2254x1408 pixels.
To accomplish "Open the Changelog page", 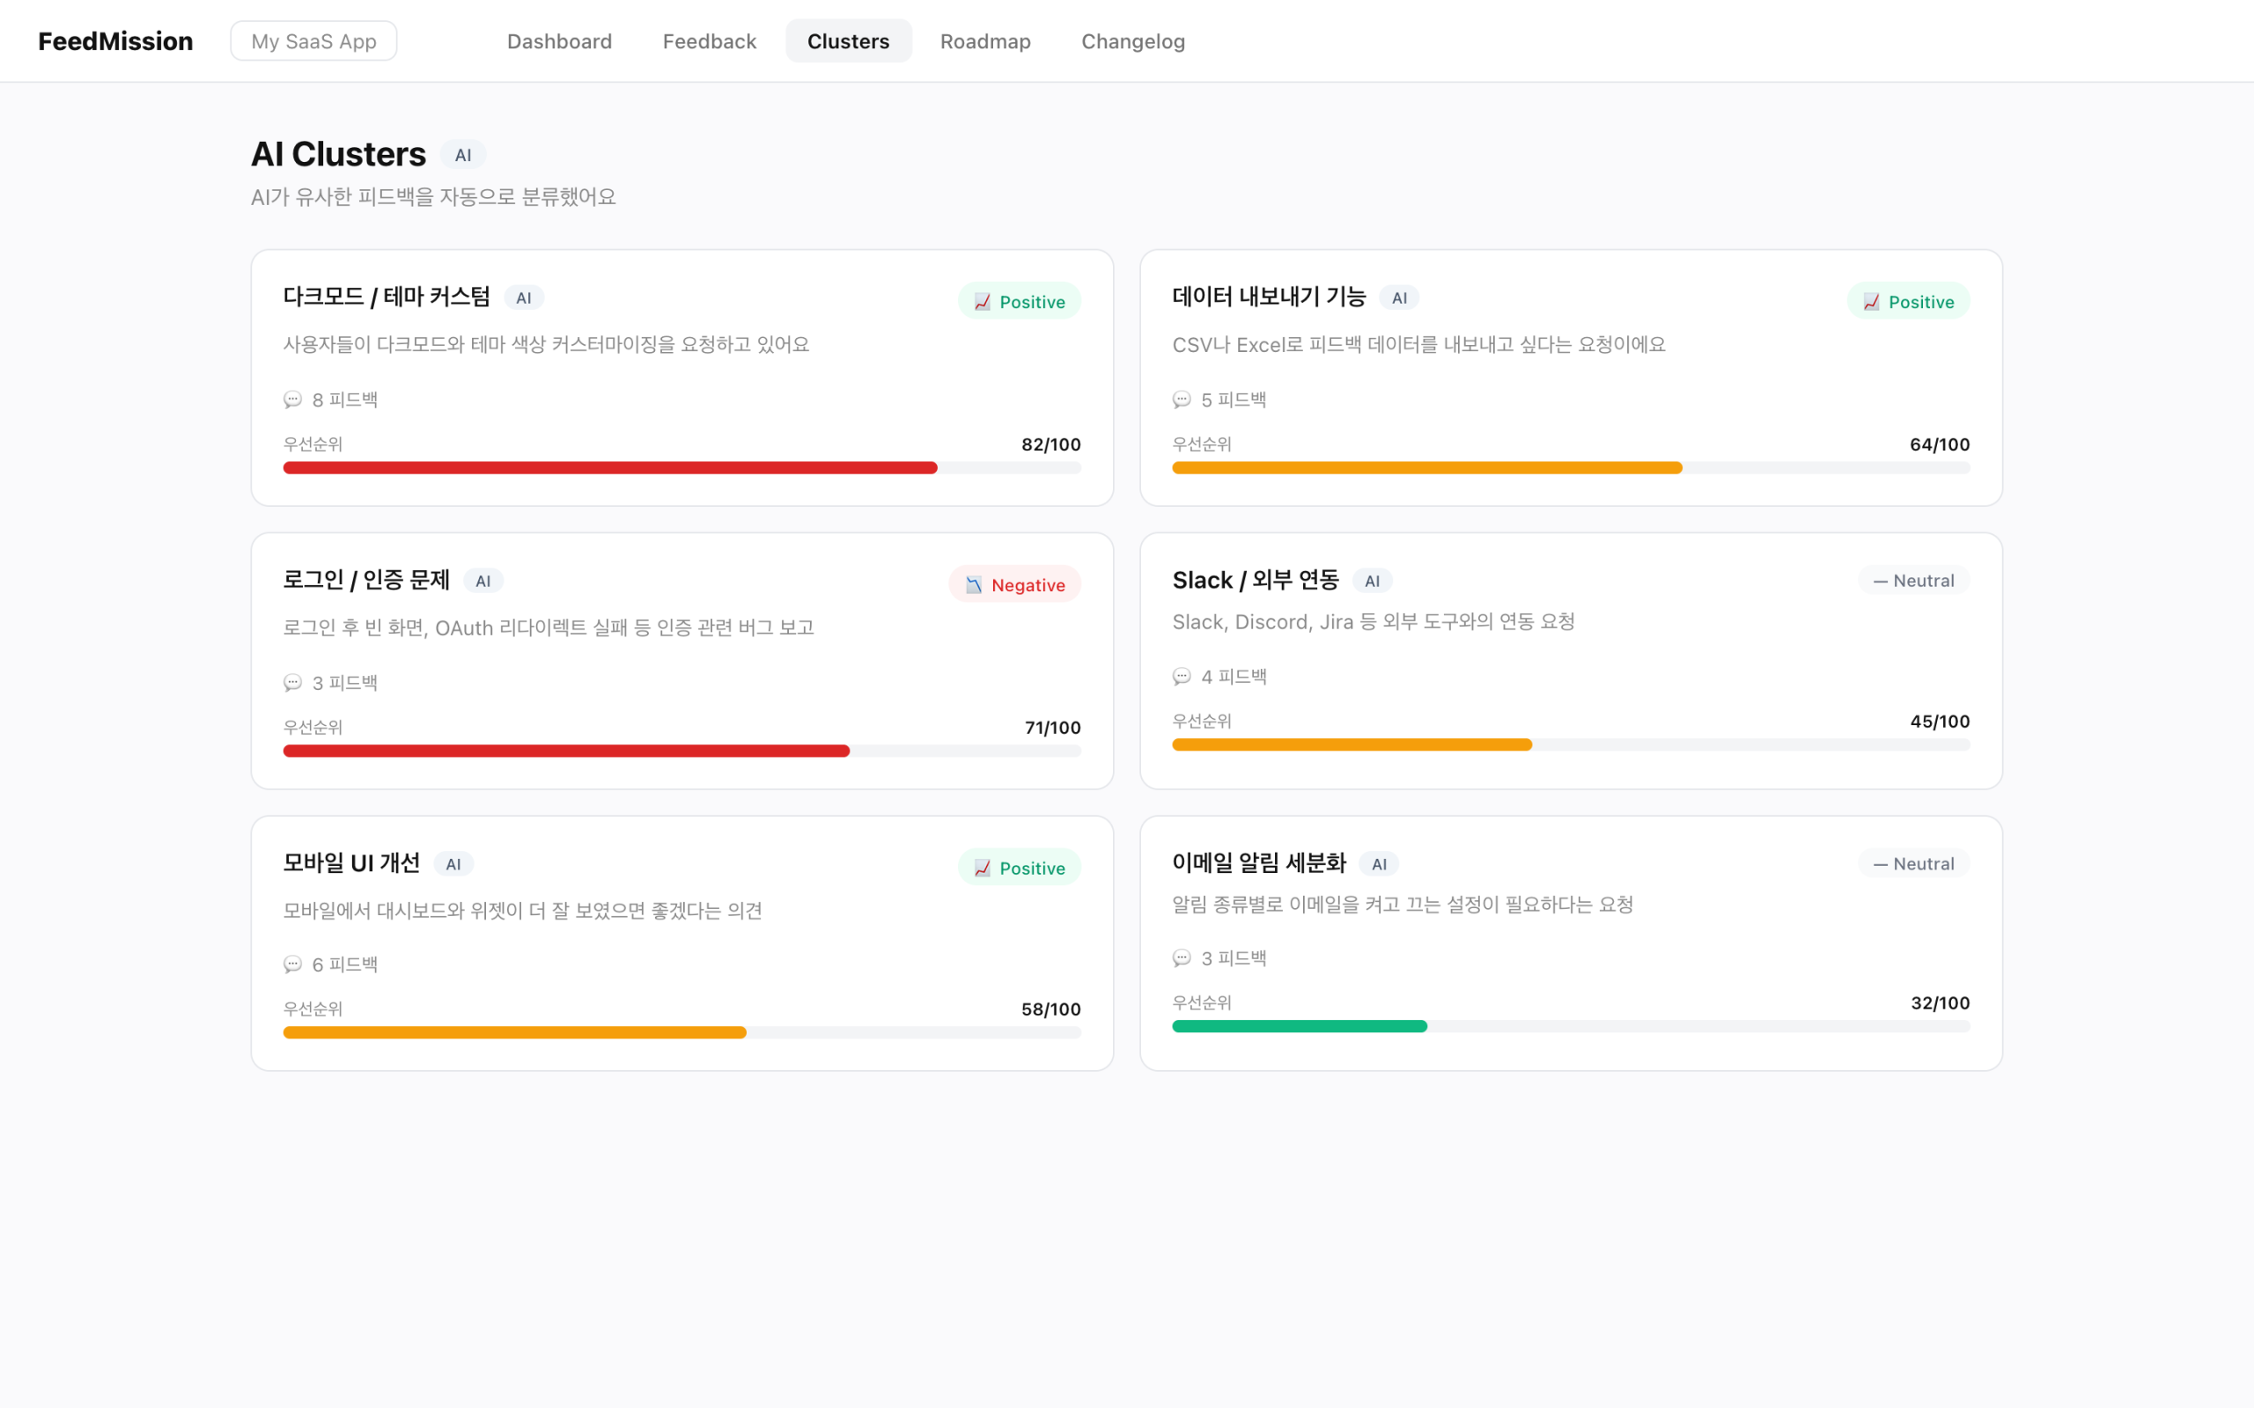I will point(1132,41).
